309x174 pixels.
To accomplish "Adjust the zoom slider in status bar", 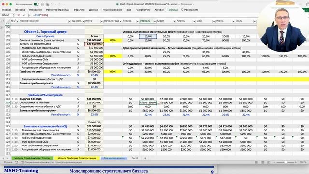I will pos(285,162).
